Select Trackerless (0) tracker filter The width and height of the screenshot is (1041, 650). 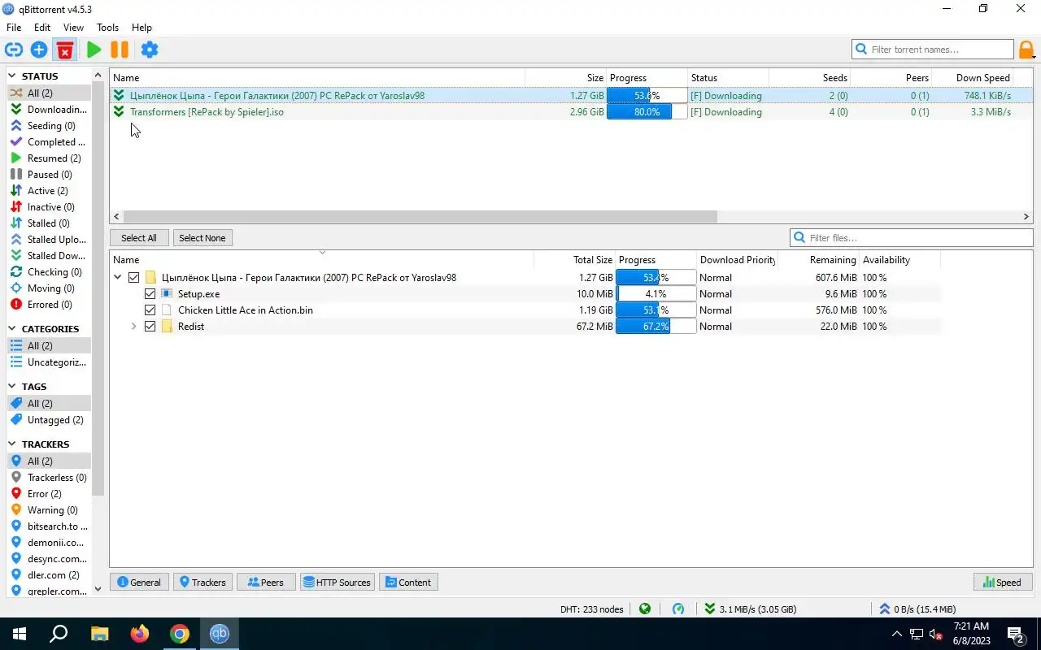click(48, 478)
